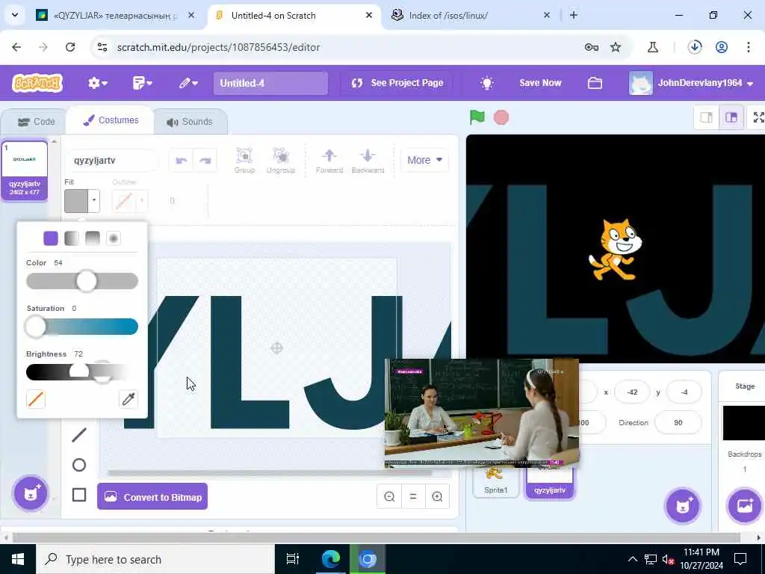Click the red stop button
The width and height of the screenshot is (765, 574).
(x=501, y=117)
